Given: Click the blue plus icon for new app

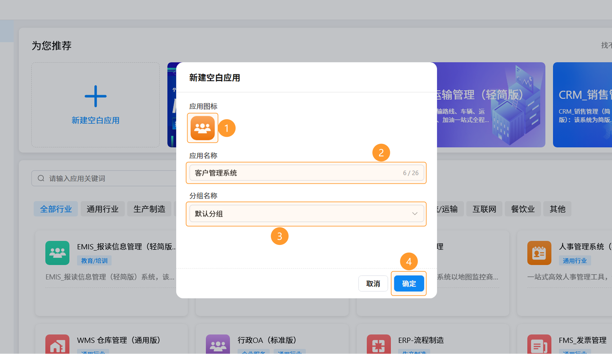Looking at the screenshot, I should (x=95, y=96).
